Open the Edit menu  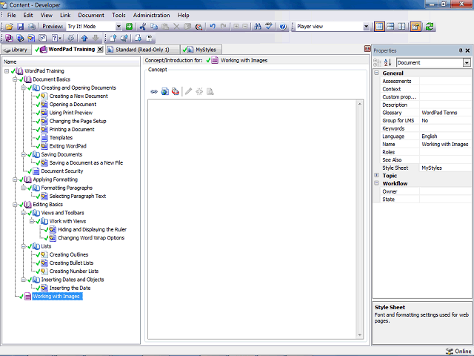pyautogui.click(x=28, y=15)
